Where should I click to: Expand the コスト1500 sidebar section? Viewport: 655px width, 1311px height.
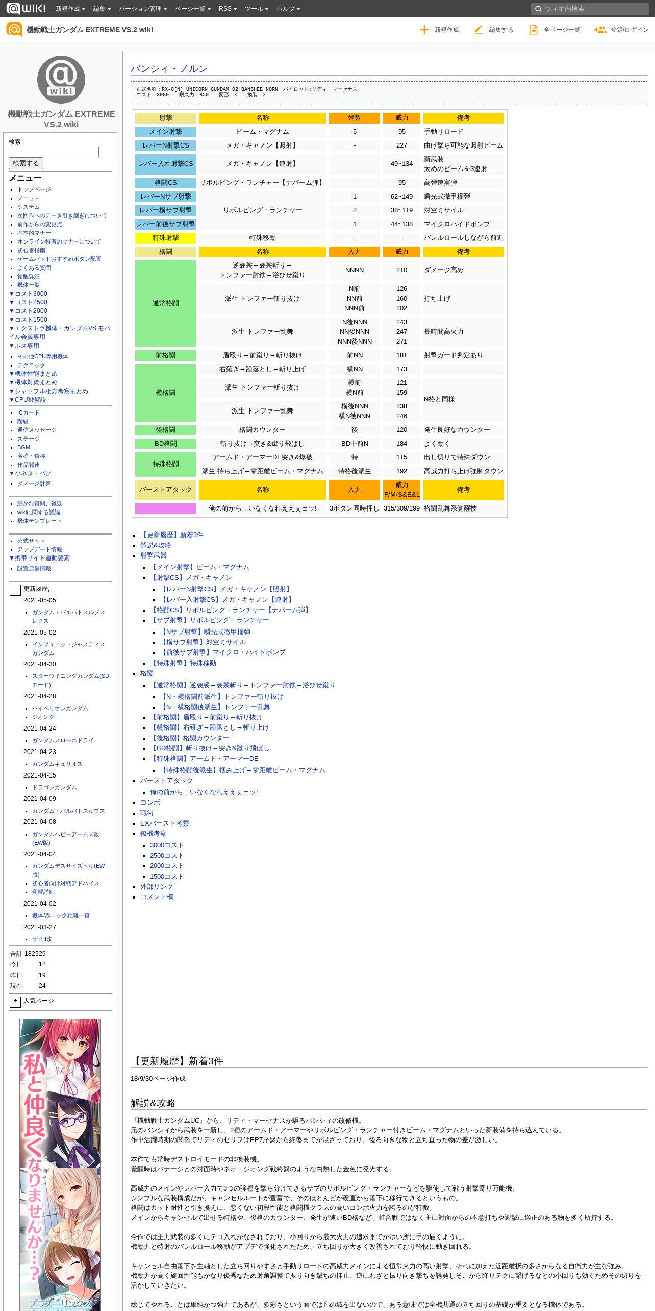tap(29, 320)
